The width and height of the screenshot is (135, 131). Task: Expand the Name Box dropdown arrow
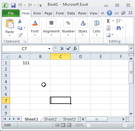click(49, 49)
